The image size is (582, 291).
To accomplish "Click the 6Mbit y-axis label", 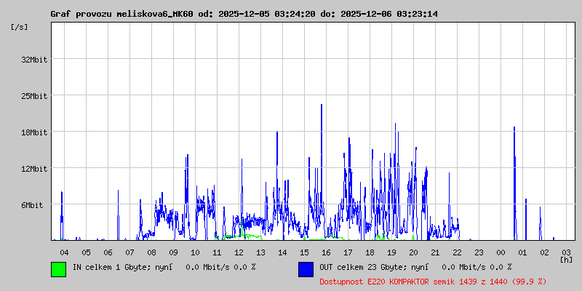I will (x=34, y=205).
